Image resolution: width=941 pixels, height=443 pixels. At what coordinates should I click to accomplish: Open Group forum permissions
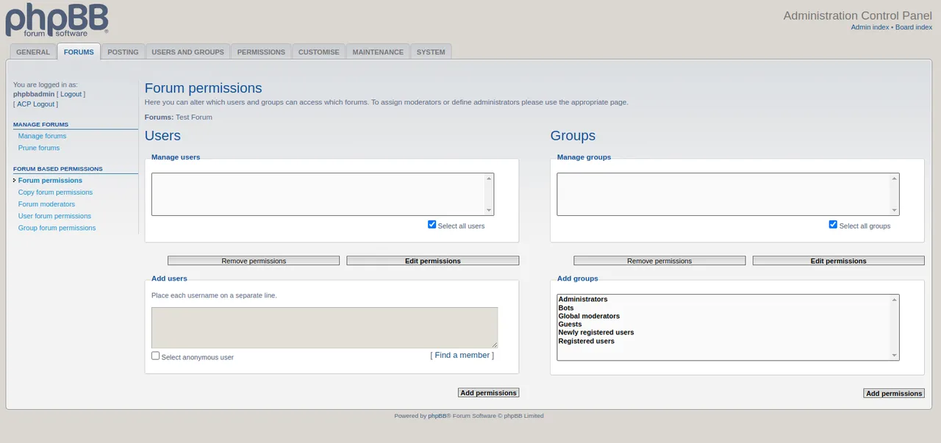pos(57,228)
